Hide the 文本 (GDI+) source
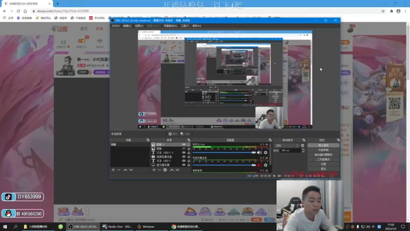The image size is (410, 231). tap(184, 161)
